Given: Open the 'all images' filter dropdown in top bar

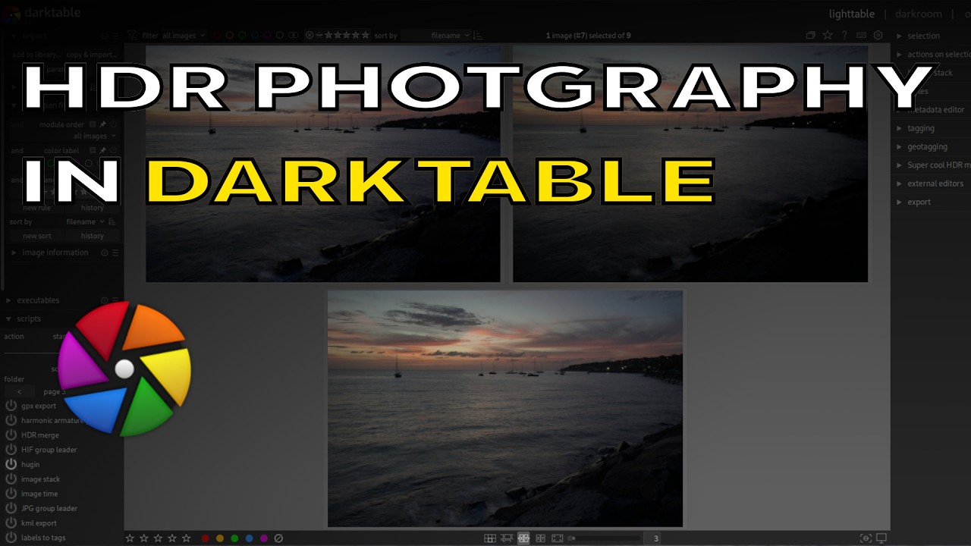Looking at the screenshot, I should [183, 35].
